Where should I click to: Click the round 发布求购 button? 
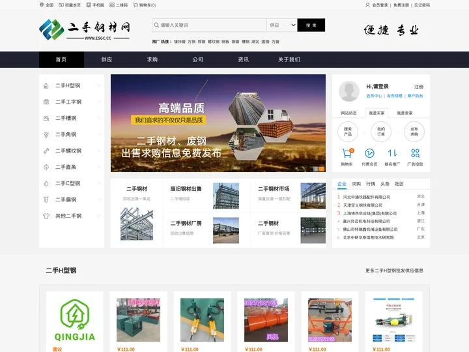(414, 132)
